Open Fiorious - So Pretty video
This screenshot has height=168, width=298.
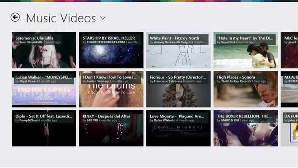tap(178, 89)
